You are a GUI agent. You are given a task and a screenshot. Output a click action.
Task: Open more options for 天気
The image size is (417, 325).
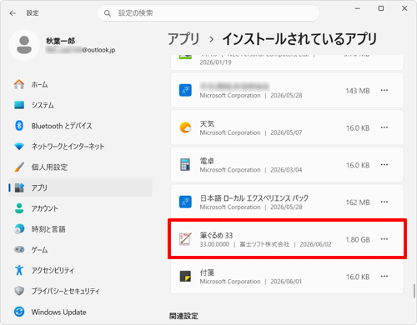tap(384, 127)
